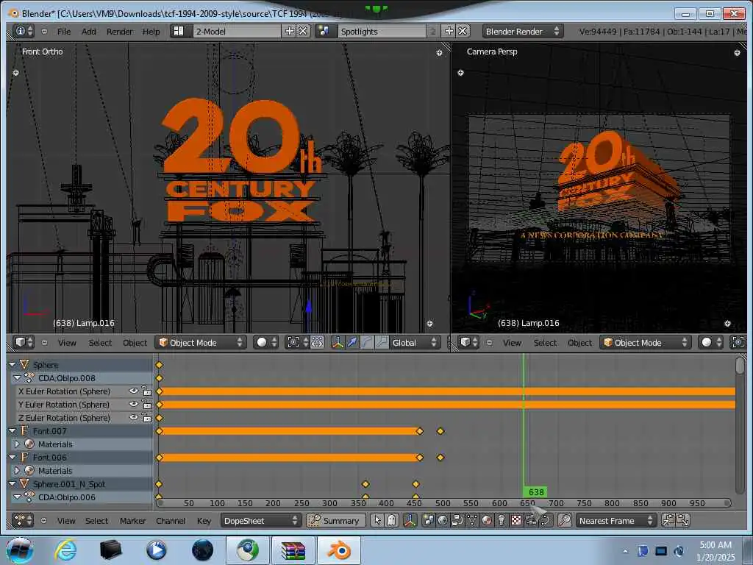Image resolution: width=753 pixels, height=565 pixels.
Task: Expand Materials under Font.007
Action: 18,444
